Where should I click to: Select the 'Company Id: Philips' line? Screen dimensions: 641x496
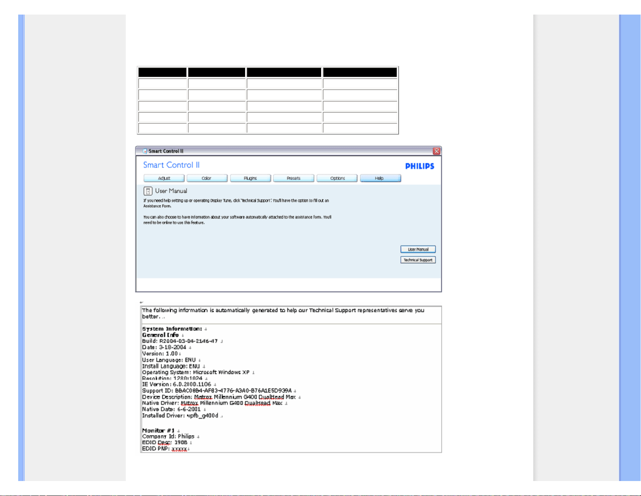coord(169,436)
